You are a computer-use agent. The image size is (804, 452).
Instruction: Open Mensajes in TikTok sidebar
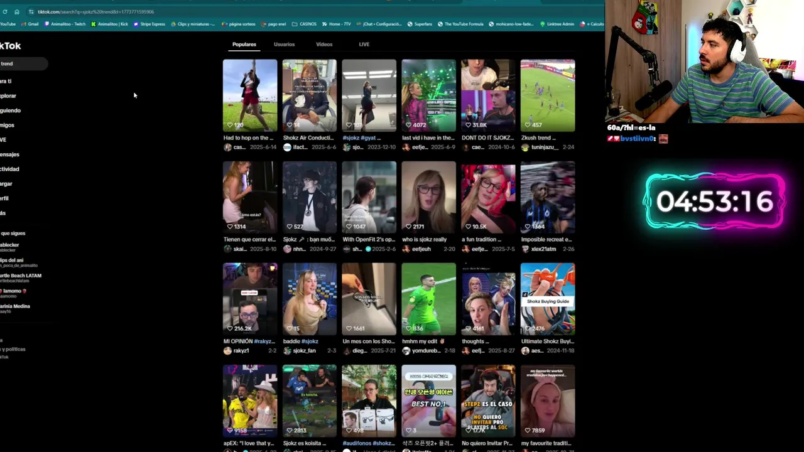(9, 154)
